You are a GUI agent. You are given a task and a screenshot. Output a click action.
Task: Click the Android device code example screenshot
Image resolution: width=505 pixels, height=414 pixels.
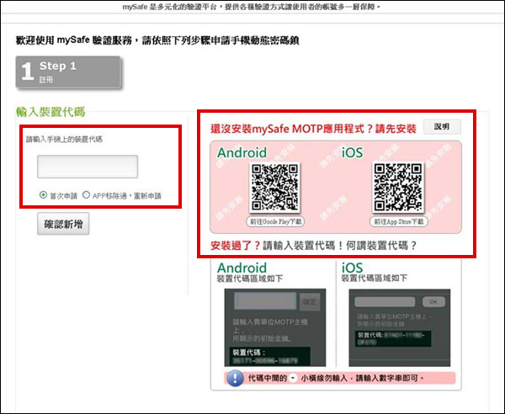pos(275,327)
